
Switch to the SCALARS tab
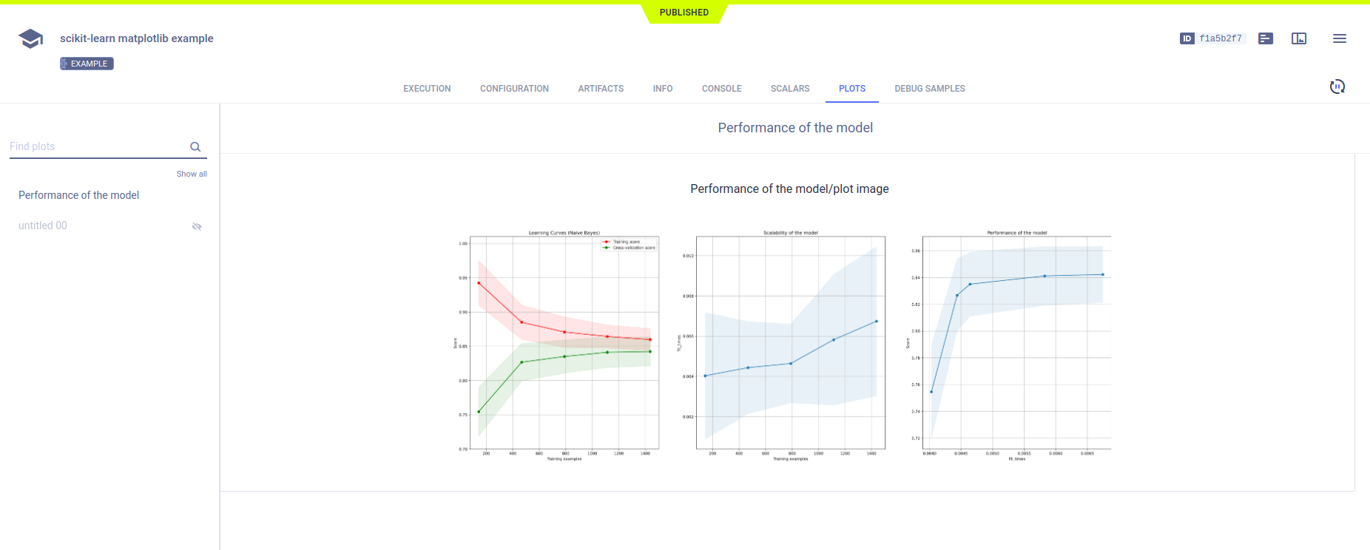(790, 89)
